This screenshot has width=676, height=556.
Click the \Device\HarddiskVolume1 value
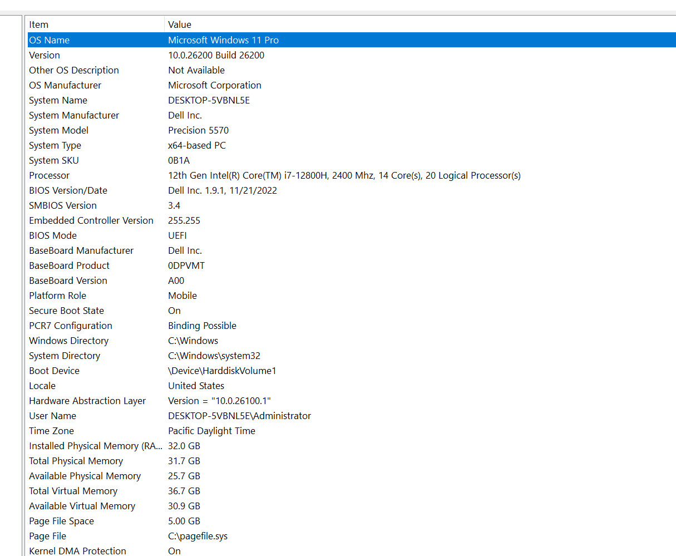coord(223,371)
